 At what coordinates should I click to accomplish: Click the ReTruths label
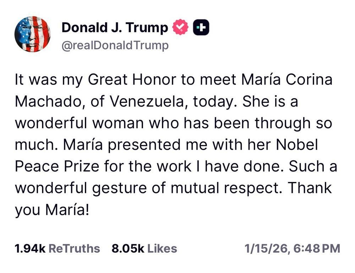74,249
